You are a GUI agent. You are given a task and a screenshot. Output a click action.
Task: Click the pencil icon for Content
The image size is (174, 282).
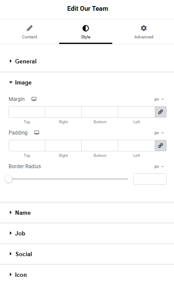point(29,28)
